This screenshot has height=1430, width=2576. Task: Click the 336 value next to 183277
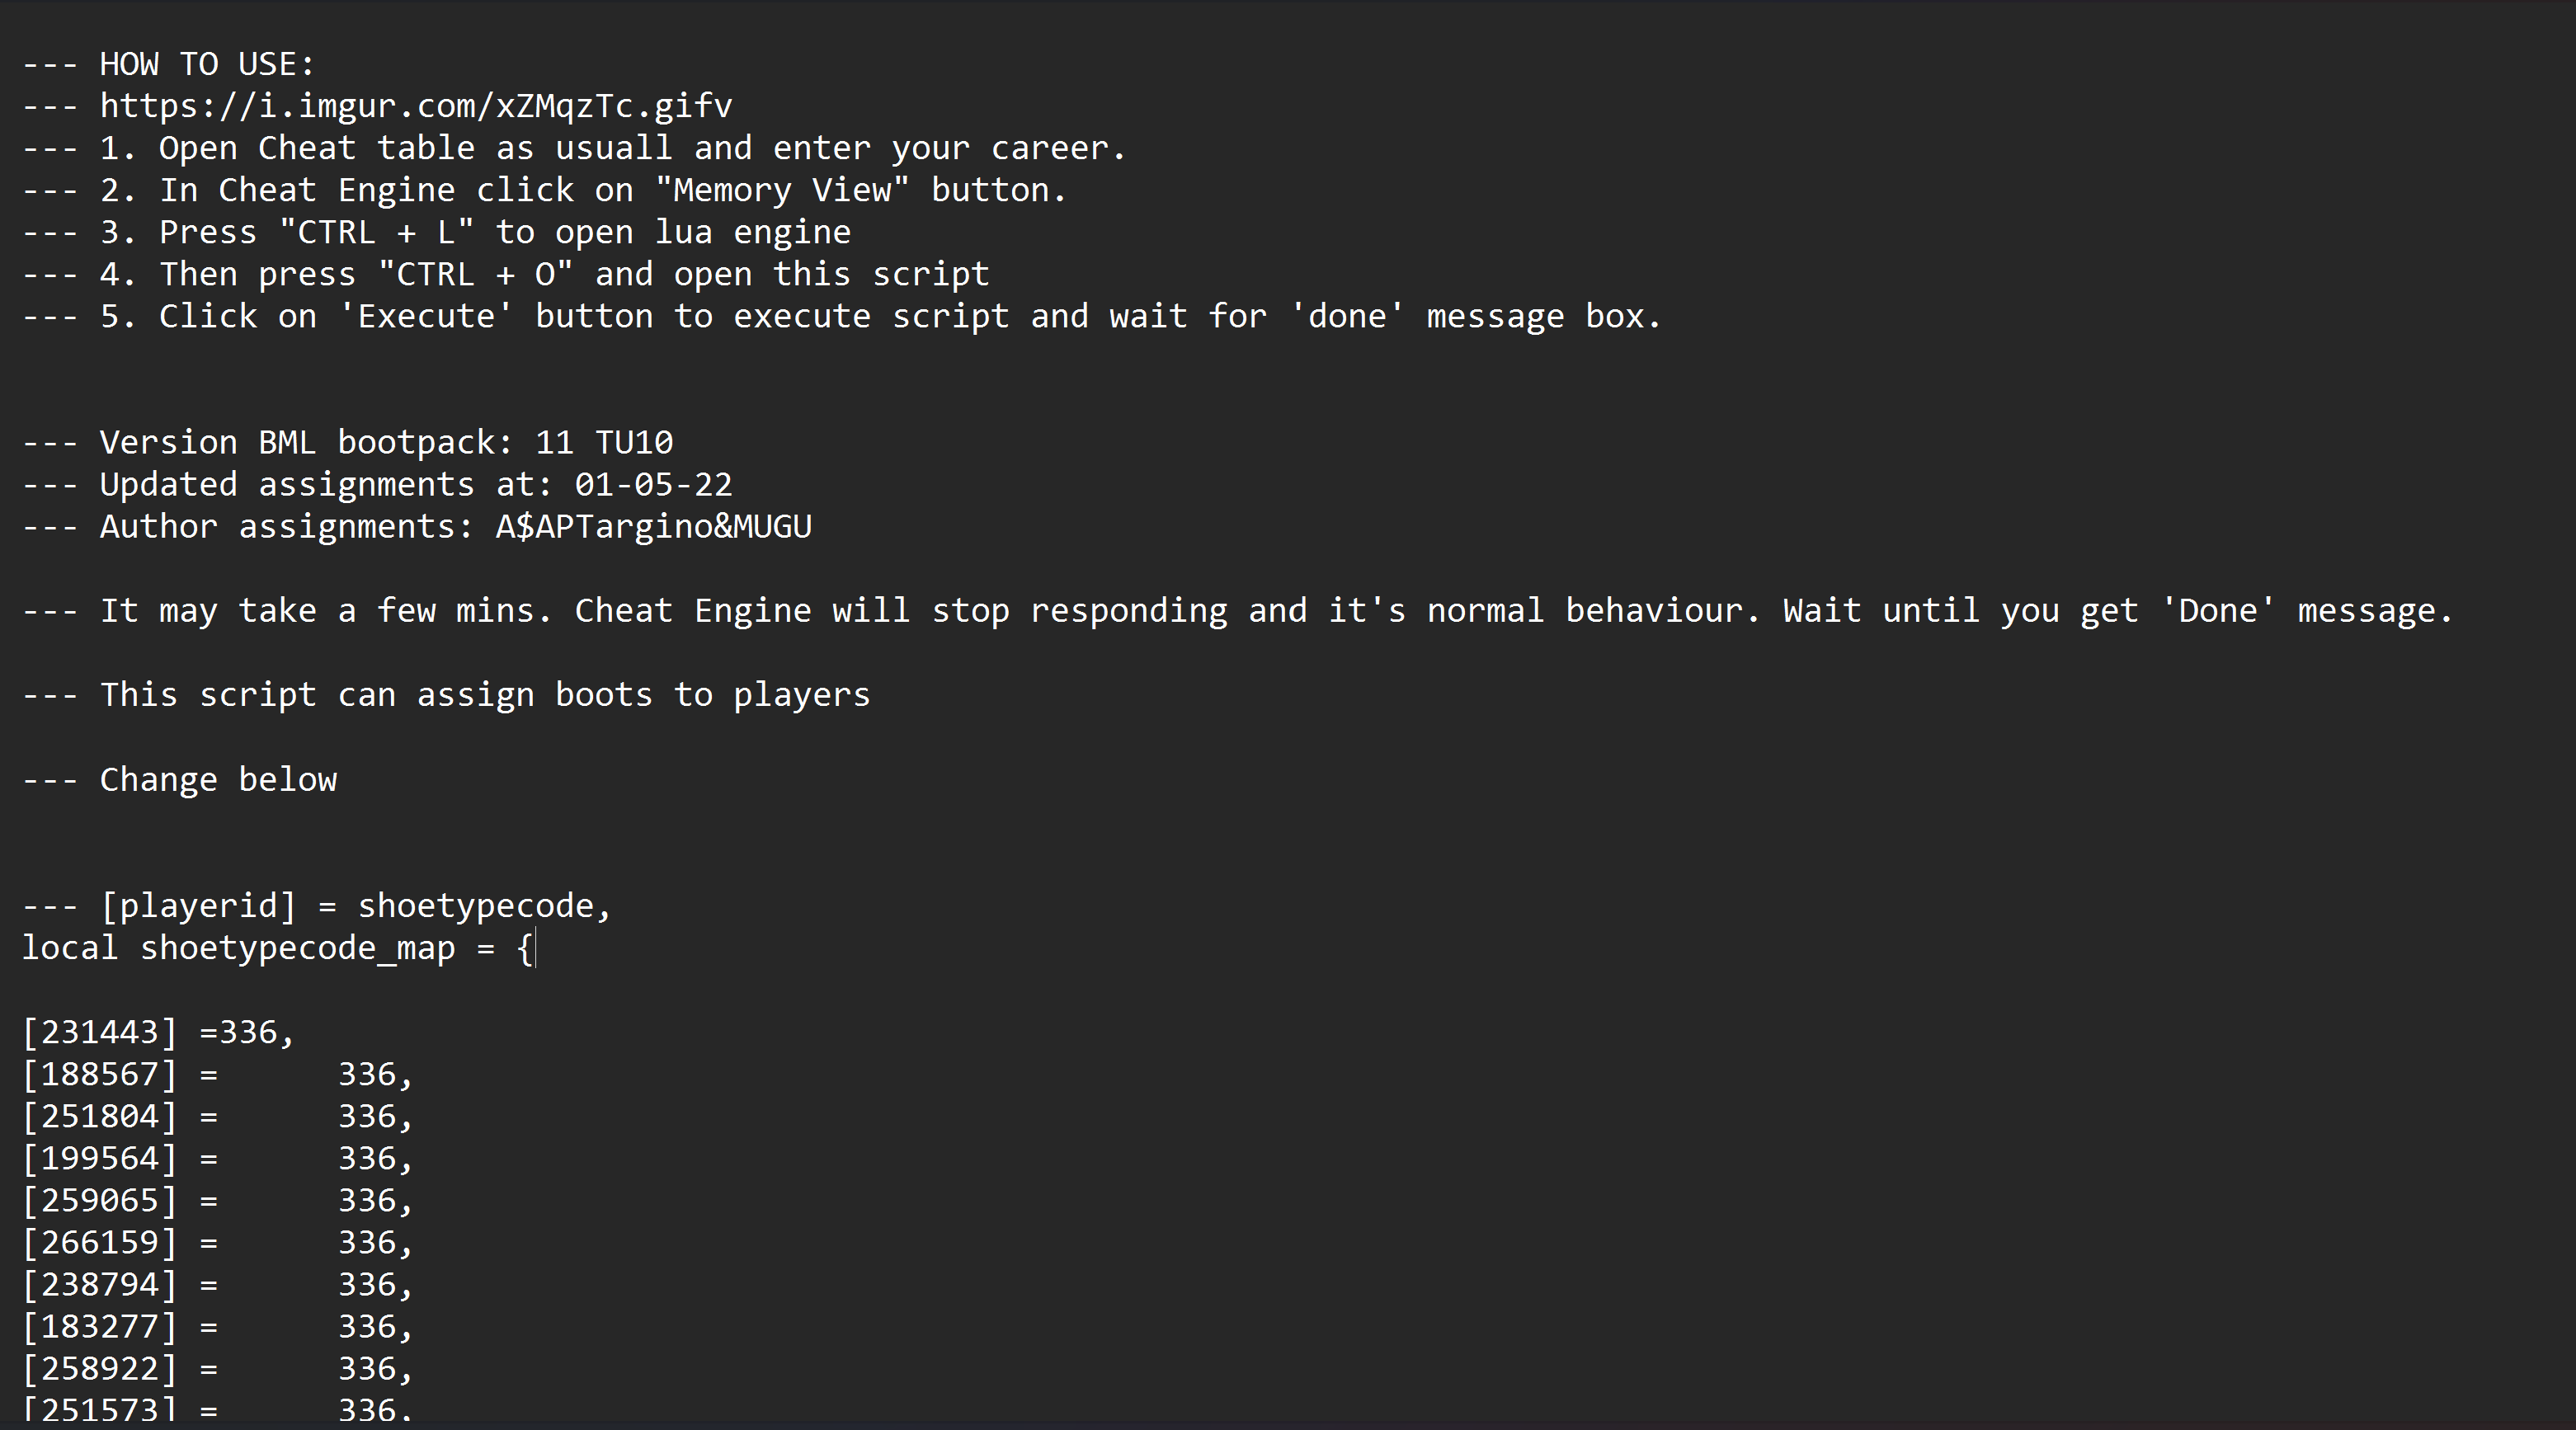pos(366,1326)
